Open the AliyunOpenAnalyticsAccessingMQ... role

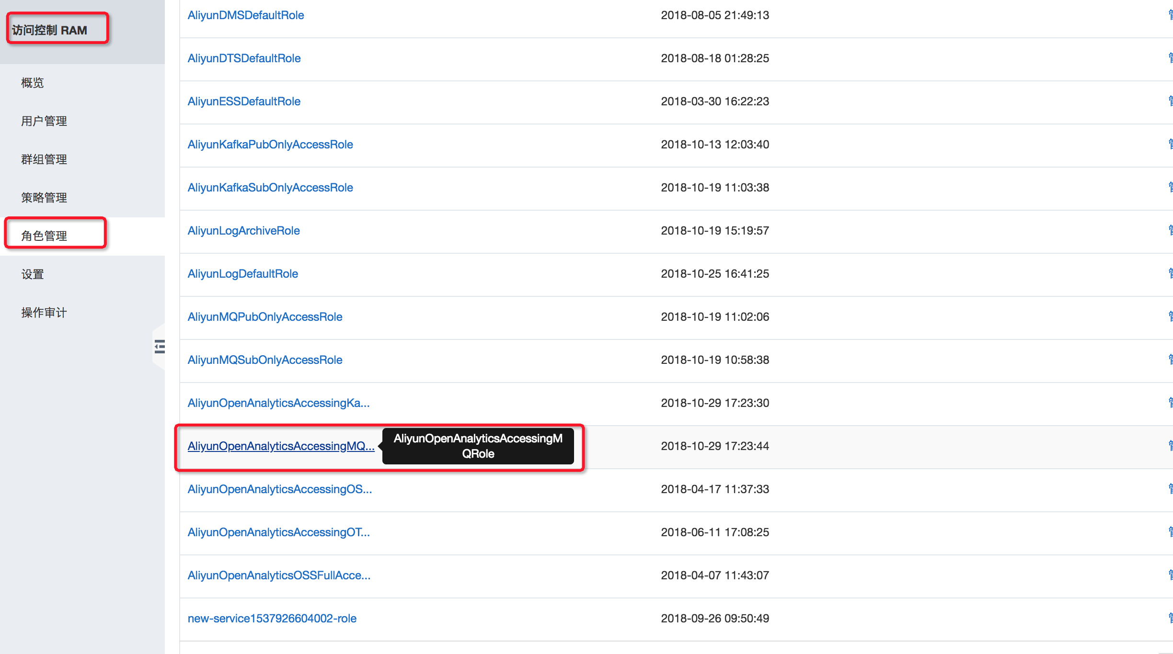281,446
